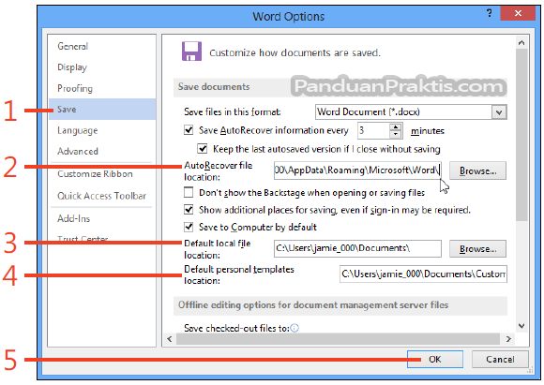Toggle Save to Computer by default checkbox

click(x=189, y=227)
